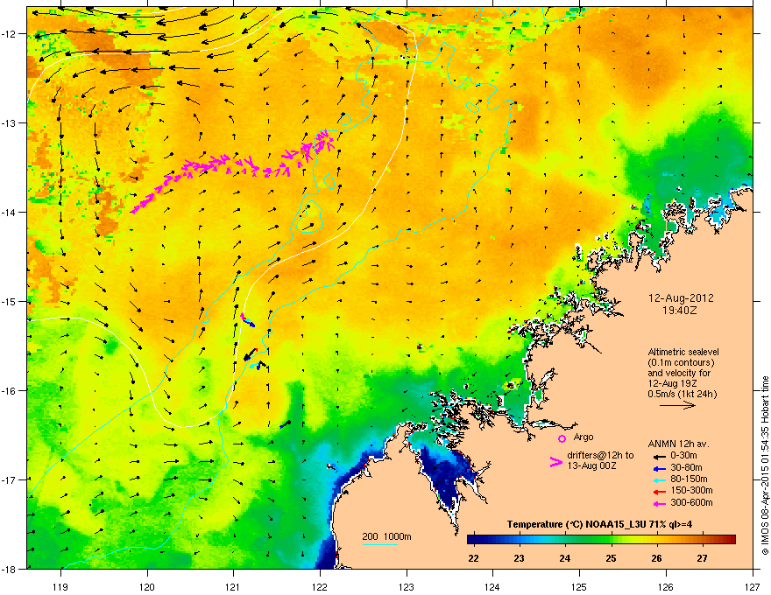Click the 119 longitude axis label
The image size is (771, 595).
tap(60, 586)
